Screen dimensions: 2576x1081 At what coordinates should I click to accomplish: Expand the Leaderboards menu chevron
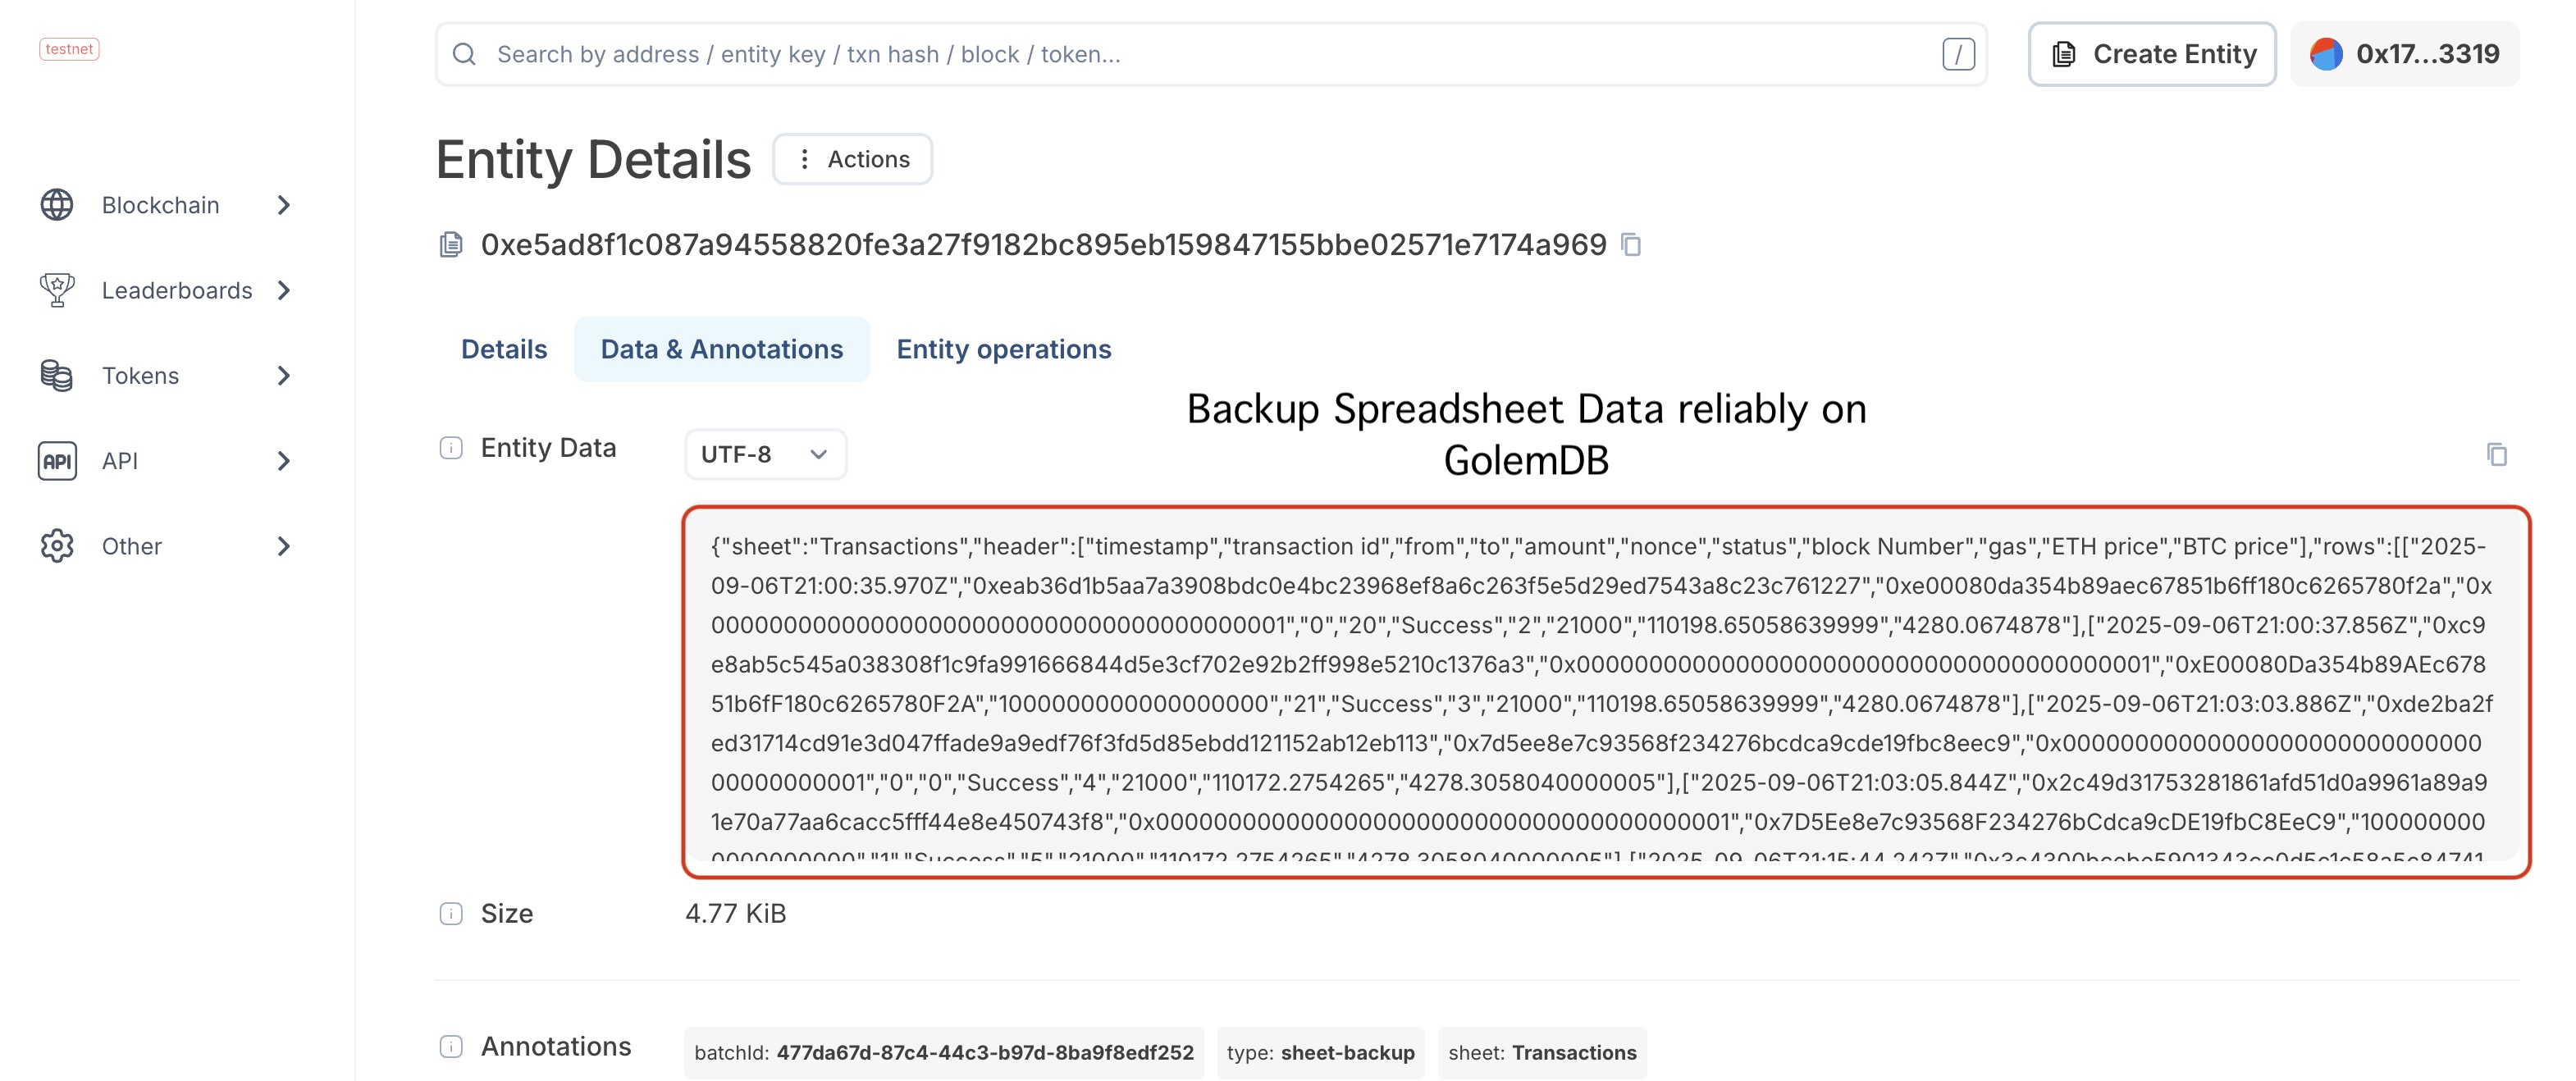pyautogui.click(x=284, y=290)
